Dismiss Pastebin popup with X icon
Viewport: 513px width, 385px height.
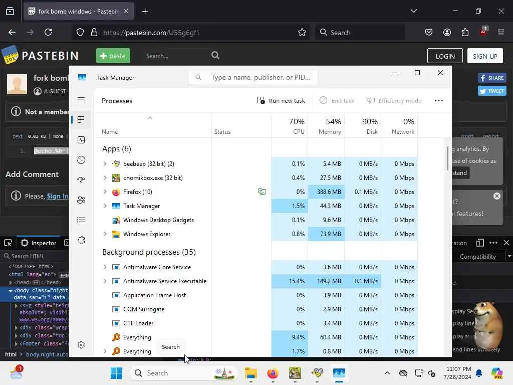(496, 196)
